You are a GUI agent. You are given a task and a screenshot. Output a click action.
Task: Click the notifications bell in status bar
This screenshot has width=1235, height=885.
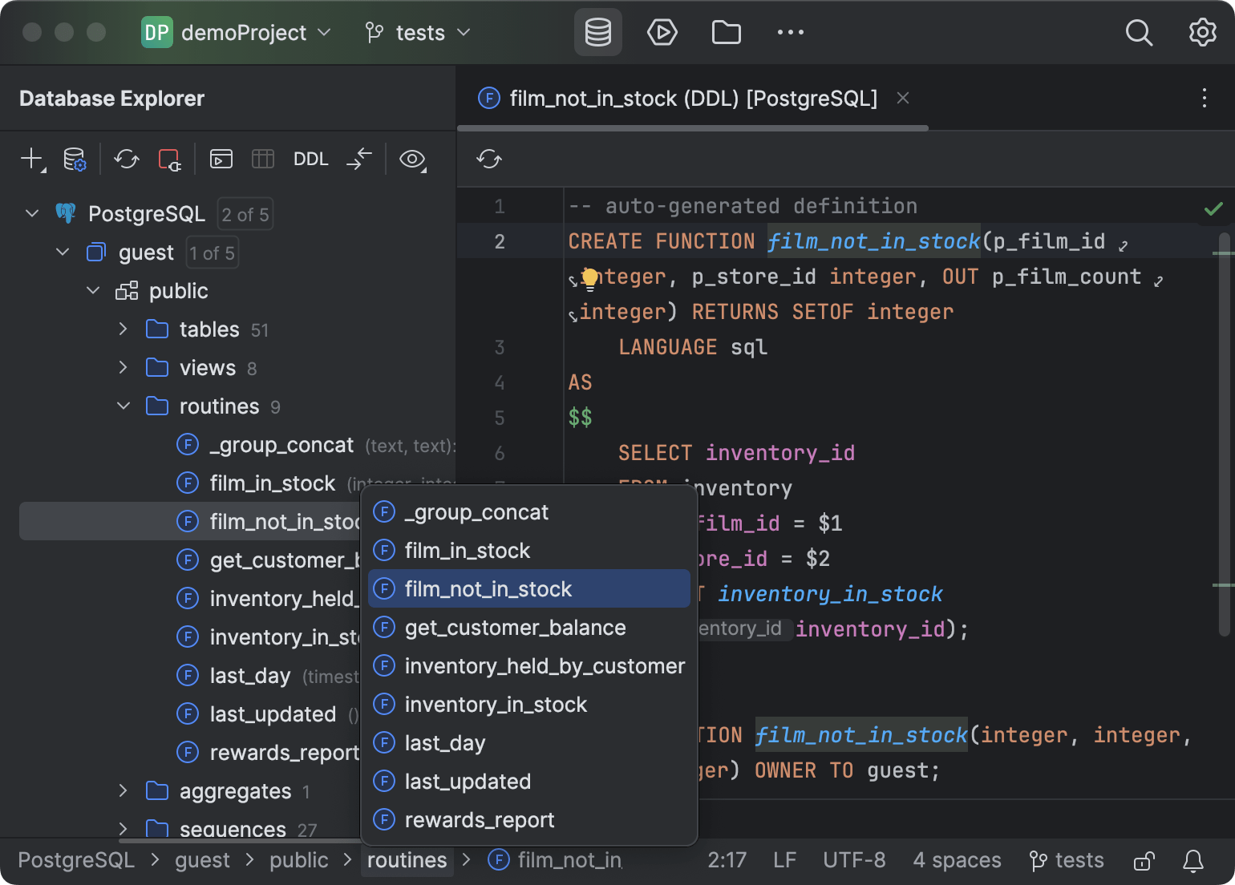[1194, 860]
